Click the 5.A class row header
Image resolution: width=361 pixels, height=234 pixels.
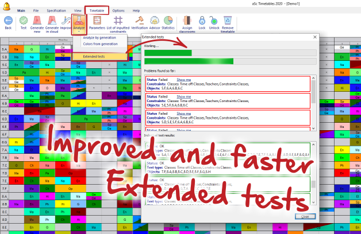tap(5, 49)
